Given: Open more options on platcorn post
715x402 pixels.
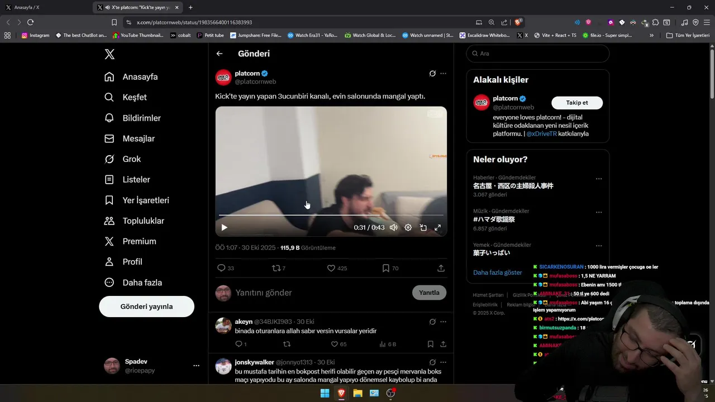Looking at the screenshot, I should coord(443,73).
